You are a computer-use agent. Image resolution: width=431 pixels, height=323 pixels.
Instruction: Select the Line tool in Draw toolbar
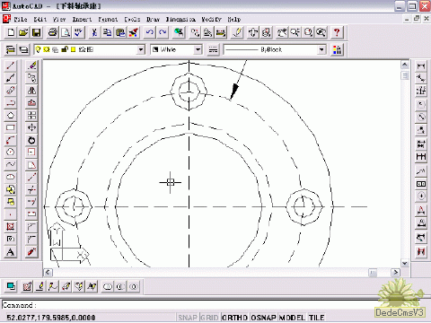11,65
